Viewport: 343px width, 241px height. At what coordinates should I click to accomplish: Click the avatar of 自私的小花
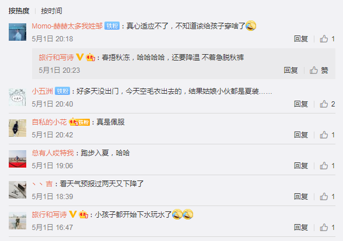[17, 128]
